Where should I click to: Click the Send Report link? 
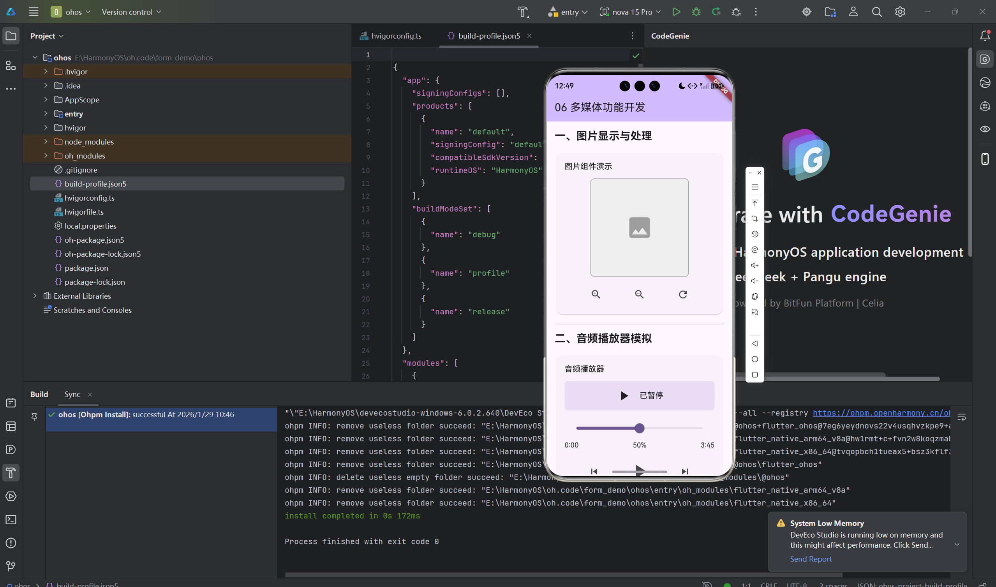click(x=811, y=559)
